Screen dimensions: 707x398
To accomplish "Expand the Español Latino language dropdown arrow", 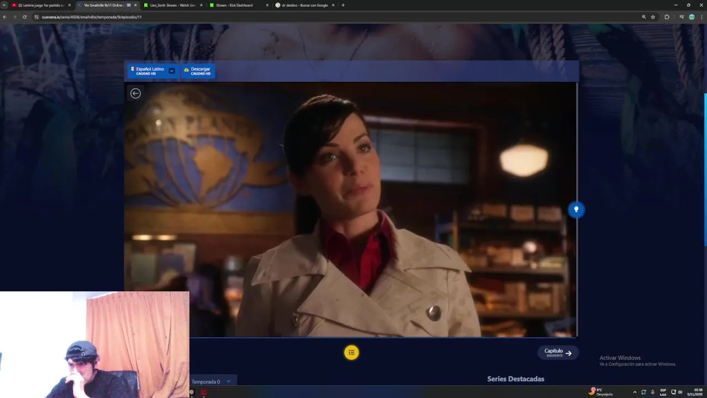I will tap(172, 71).
